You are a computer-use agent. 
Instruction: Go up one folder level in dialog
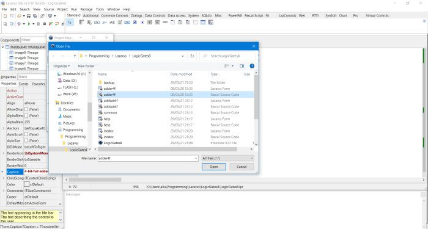(75, 56)
